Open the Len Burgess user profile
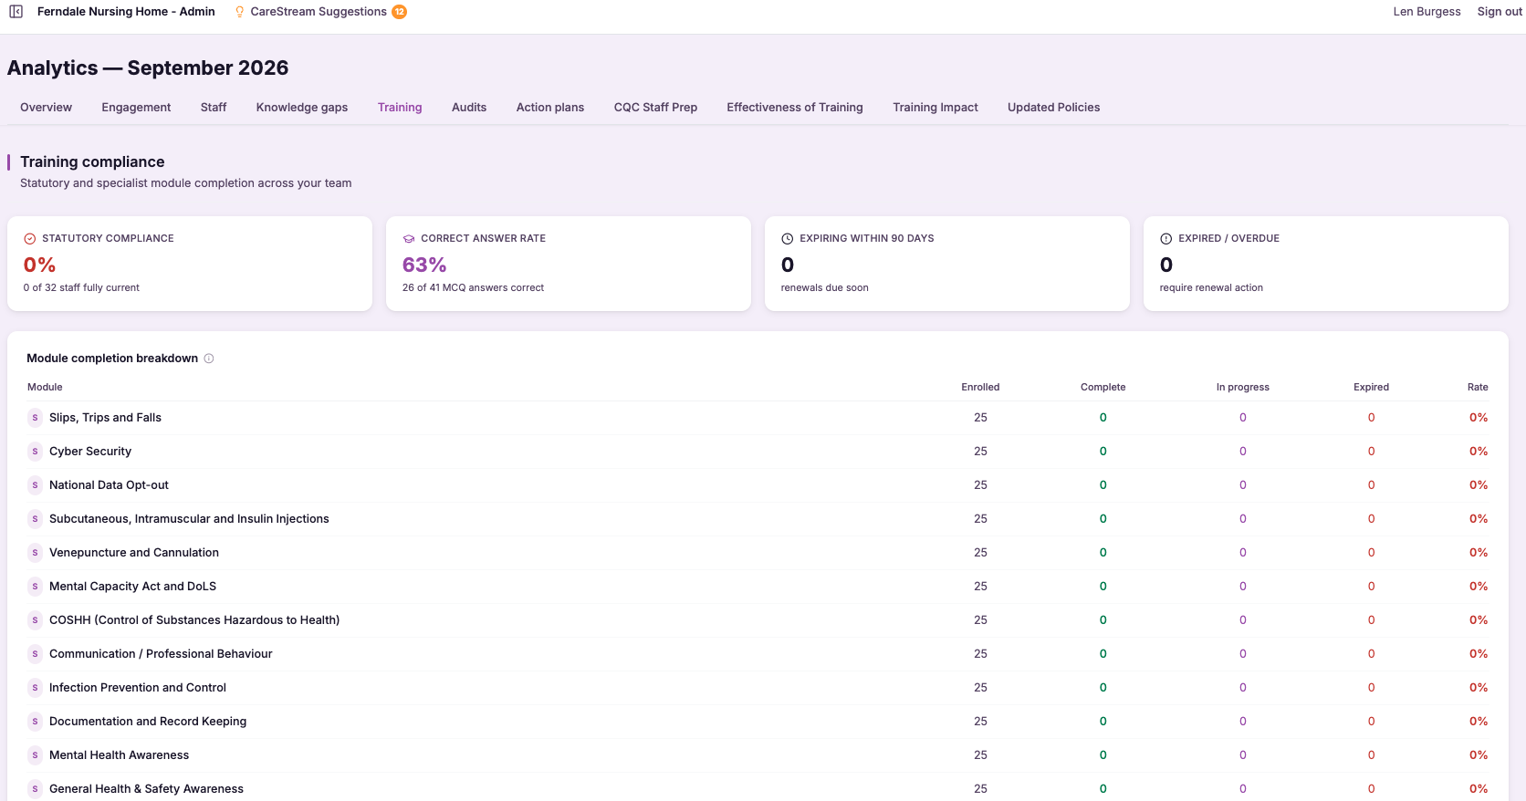The image size is (1526, 801). click(1427, 12)
